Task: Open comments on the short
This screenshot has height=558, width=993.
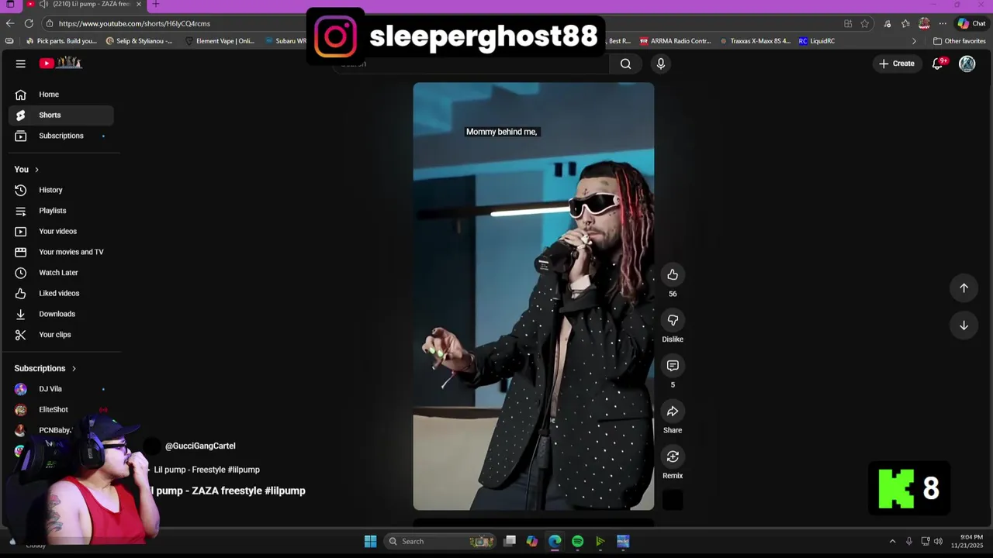Action: tap(673, 366)
